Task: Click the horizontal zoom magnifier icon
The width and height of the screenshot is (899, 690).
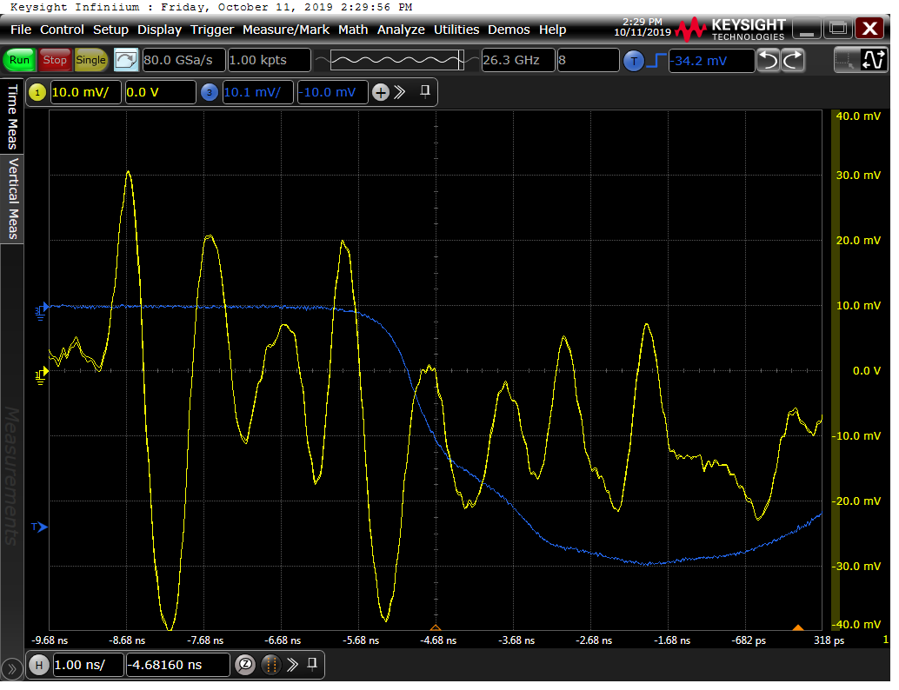Action: click(245, 665)
